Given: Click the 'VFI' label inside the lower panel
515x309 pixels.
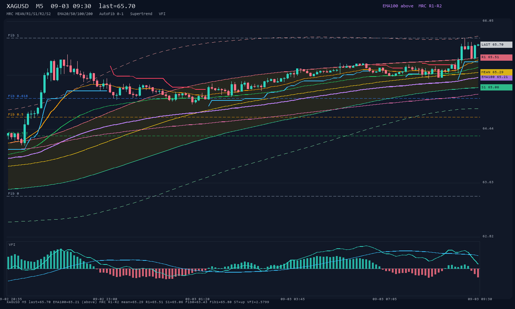Looking at the screenshot, I should 12,245.
